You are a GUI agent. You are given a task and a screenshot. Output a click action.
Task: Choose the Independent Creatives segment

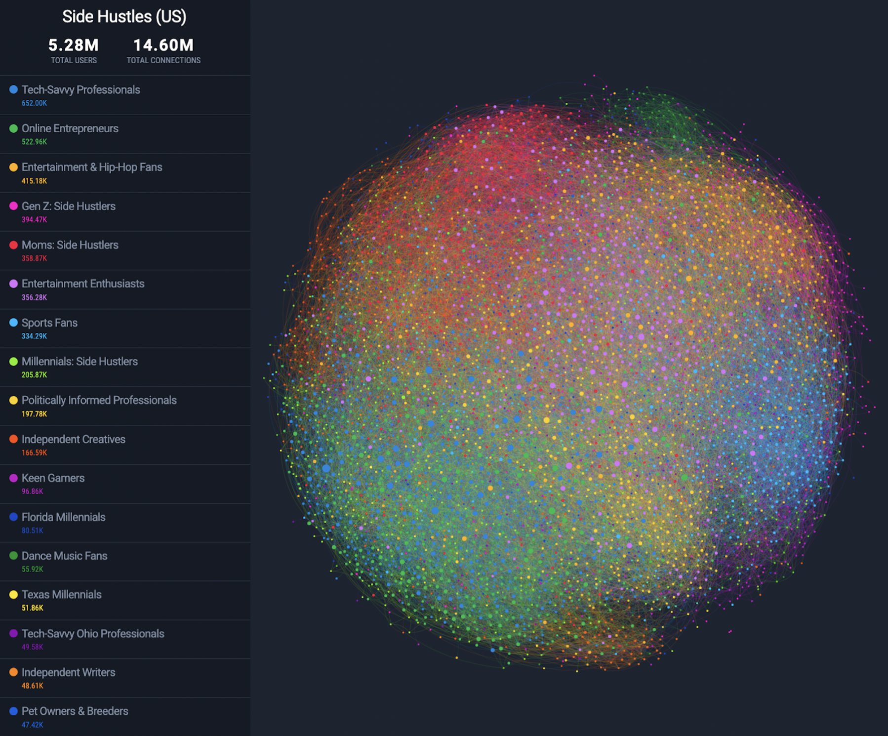click(125, 445)
